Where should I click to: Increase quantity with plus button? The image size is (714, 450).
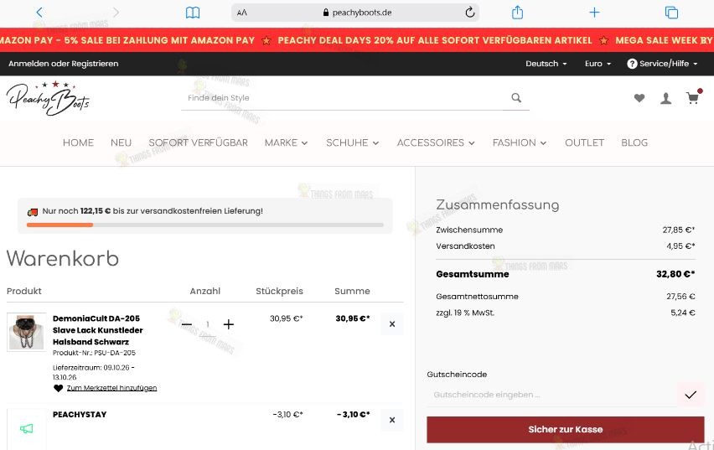tap(229, 324)
